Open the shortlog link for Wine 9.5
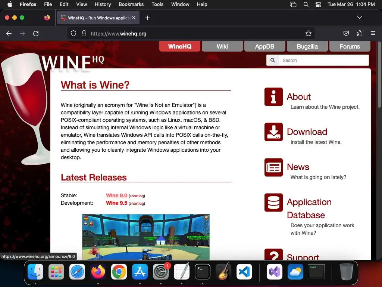 tap(137, 204)
